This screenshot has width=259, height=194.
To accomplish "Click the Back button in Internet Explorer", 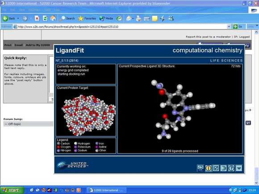I will (x=9, y=18).
